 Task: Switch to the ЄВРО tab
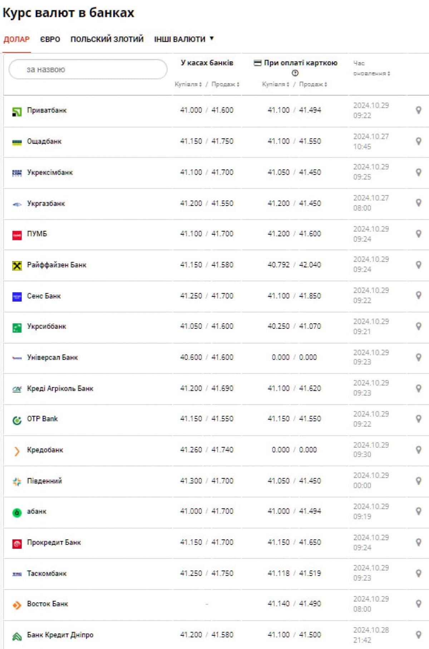point(50,39)
